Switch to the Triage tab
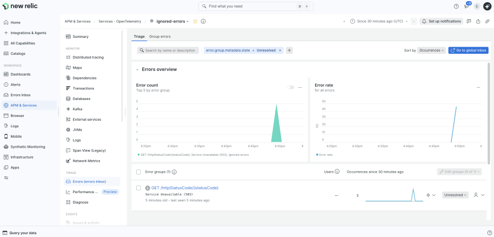This screenshot has height=237, width=494. point(139,37)
